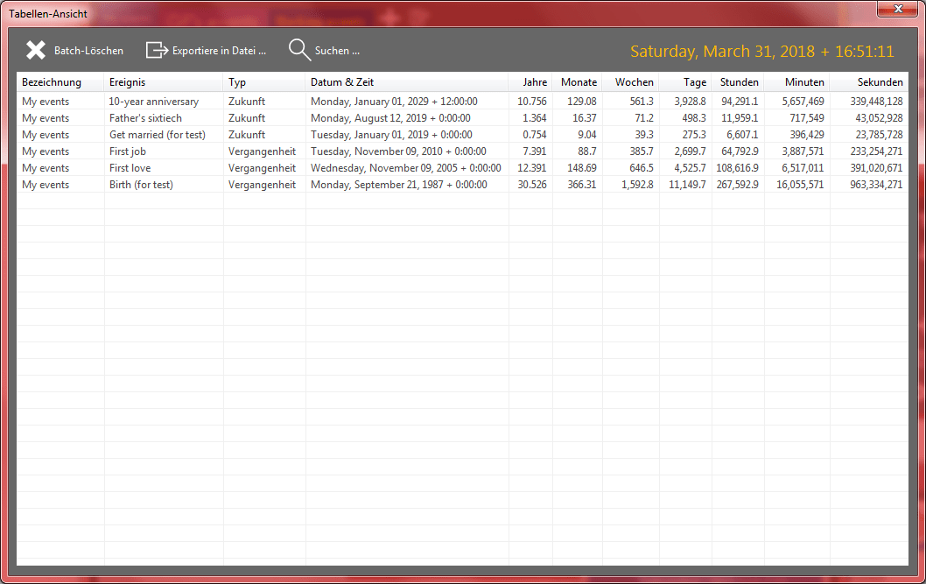Image resolution: width=926 pixels, height=584 pixels.
Task: Select the Get married (for test) event
Action: [157, 135]
